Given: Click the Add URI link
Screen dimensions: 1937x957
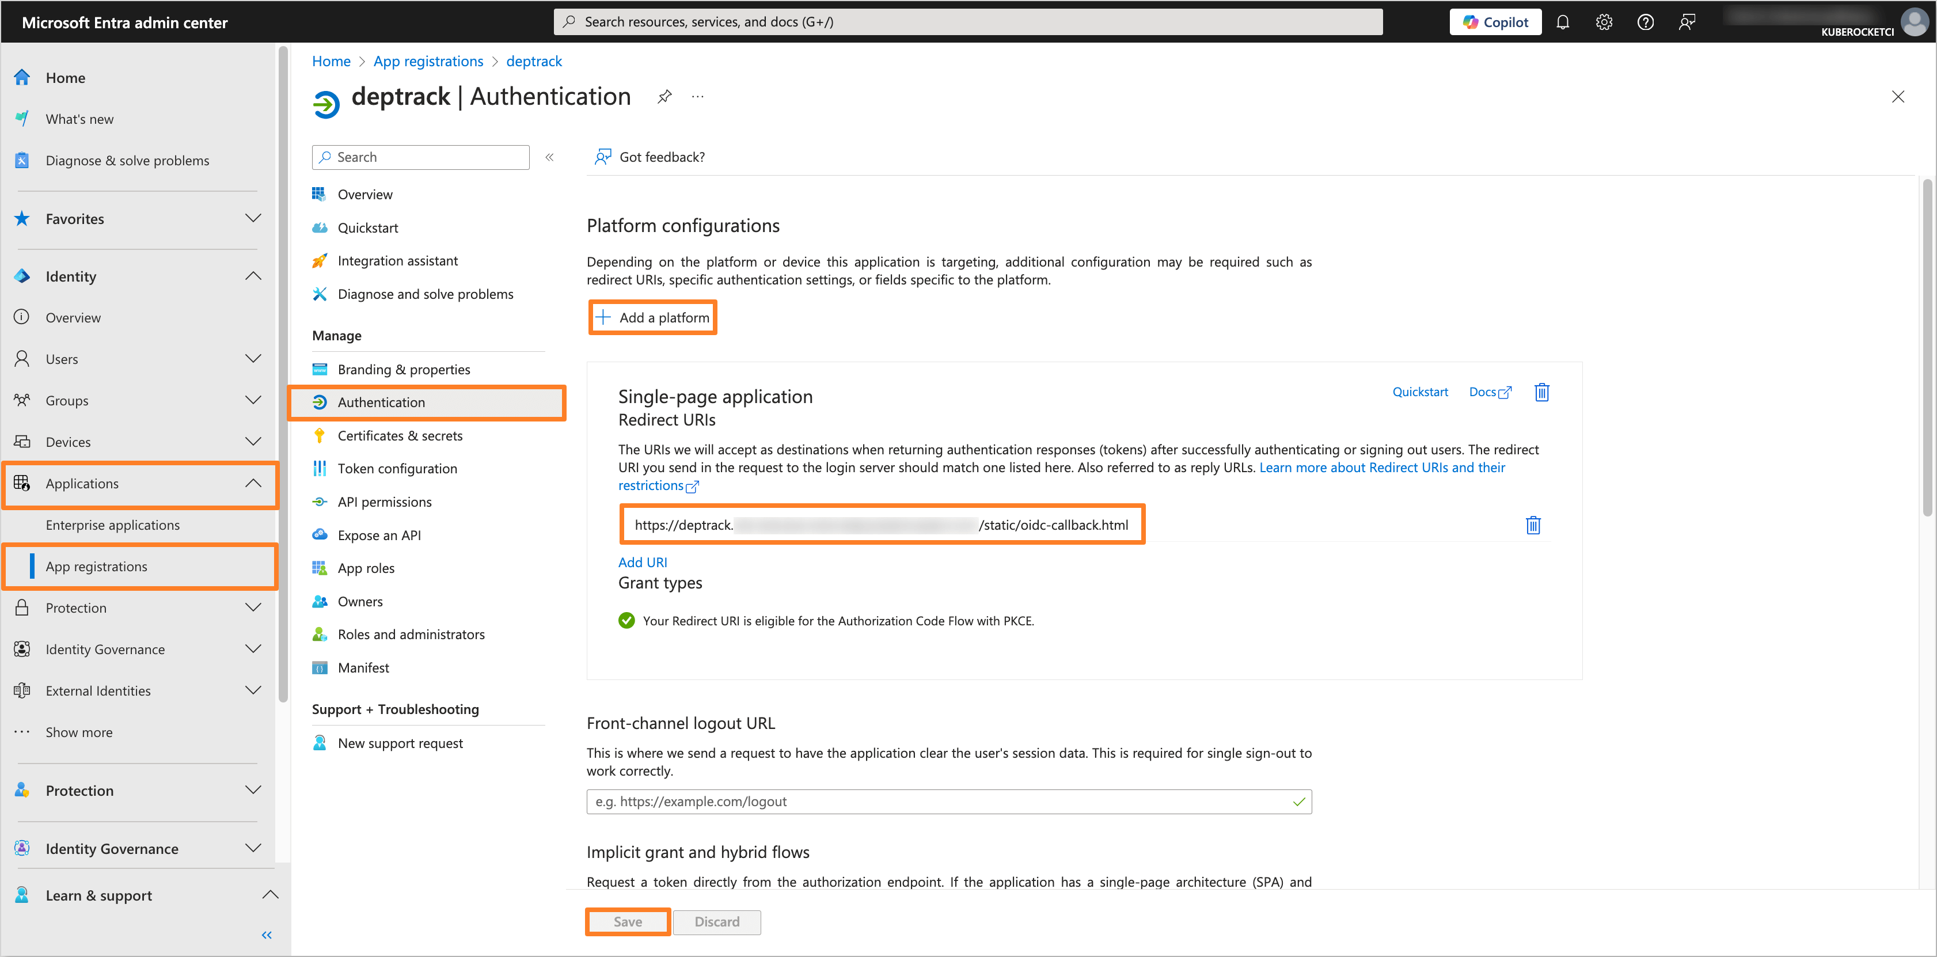Looking at the screenshot, I should click(x=642, y=561).
